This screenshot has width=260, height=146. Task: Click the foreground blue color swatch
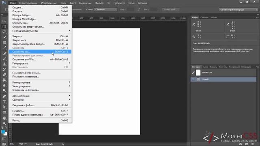[3, 132]
